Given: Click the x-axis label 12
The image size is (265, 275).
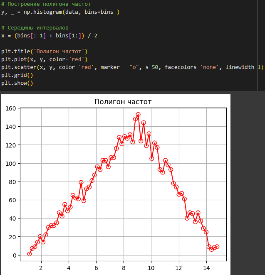Looking at the screenshot, I should pos(178,268).
